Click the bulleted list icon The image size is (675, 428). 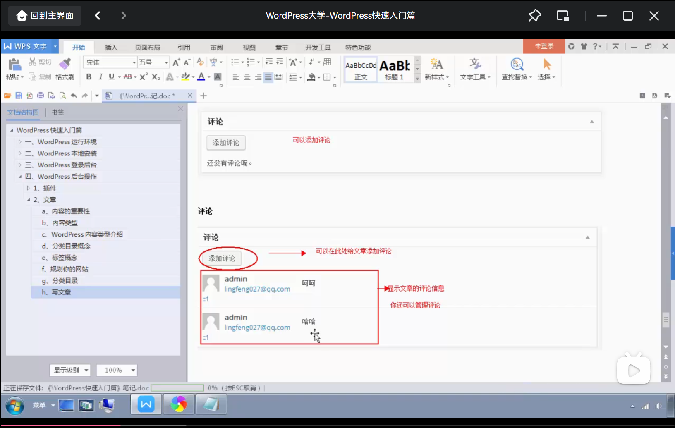pyautogui.click(x=235, y=62)
